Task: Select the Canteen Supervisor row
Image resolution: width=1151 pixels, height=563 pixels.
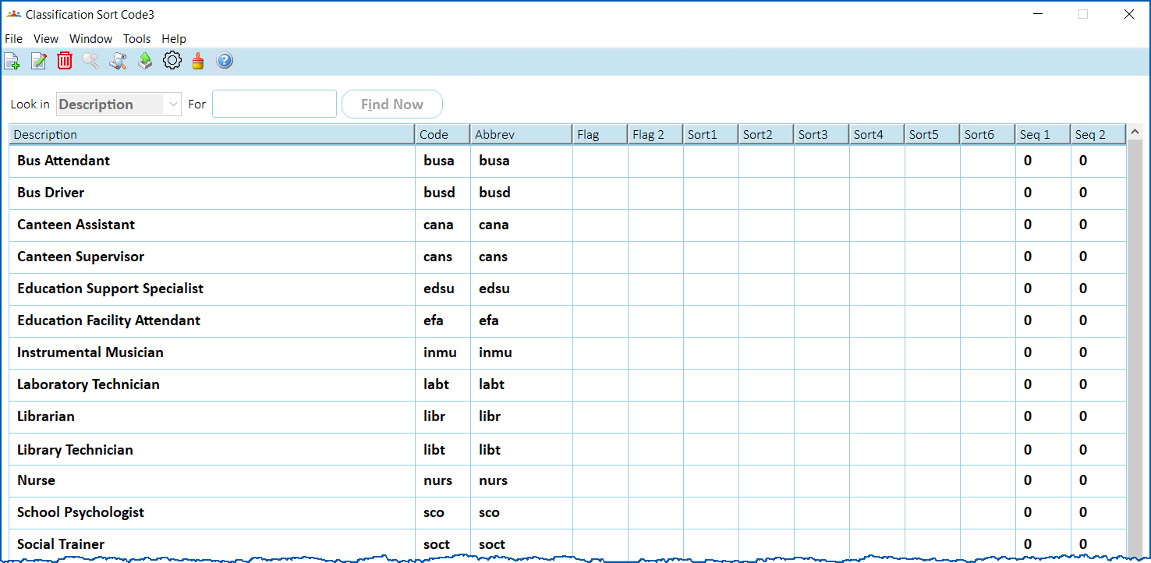Action: [568, 257]
